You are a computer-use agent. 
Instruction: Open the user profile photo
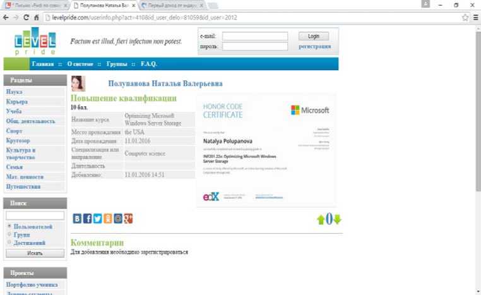pos(78,83)
